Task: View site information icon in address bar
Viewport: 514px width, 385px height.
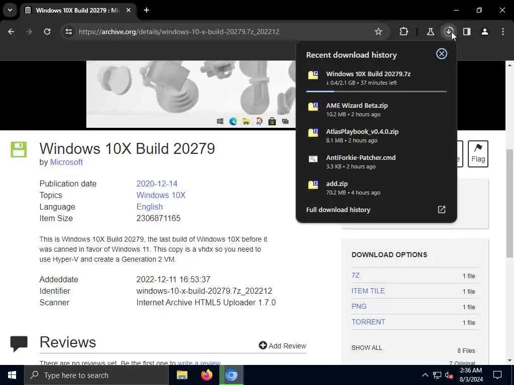Action: click(68, 32)
